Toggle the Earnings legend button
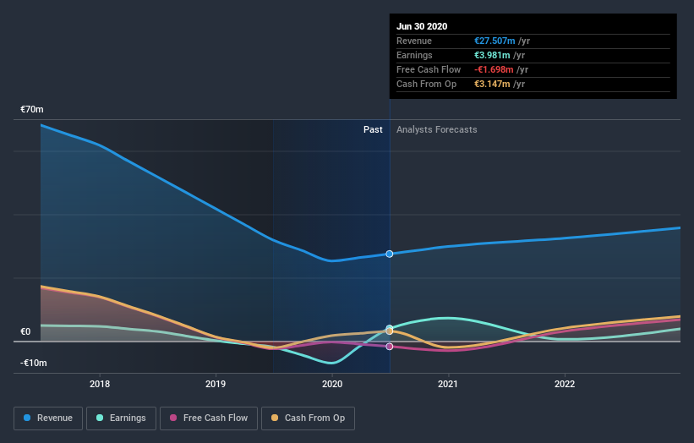 121,418
